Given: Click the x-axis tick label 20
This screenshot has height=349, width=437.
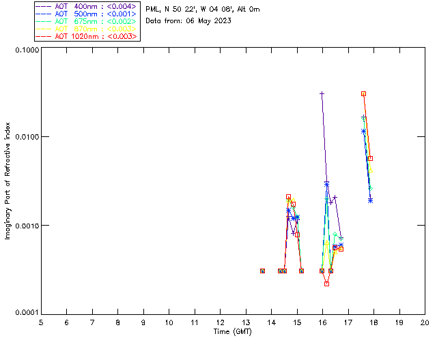Looking at the screenshot, I should pos(425,322).
